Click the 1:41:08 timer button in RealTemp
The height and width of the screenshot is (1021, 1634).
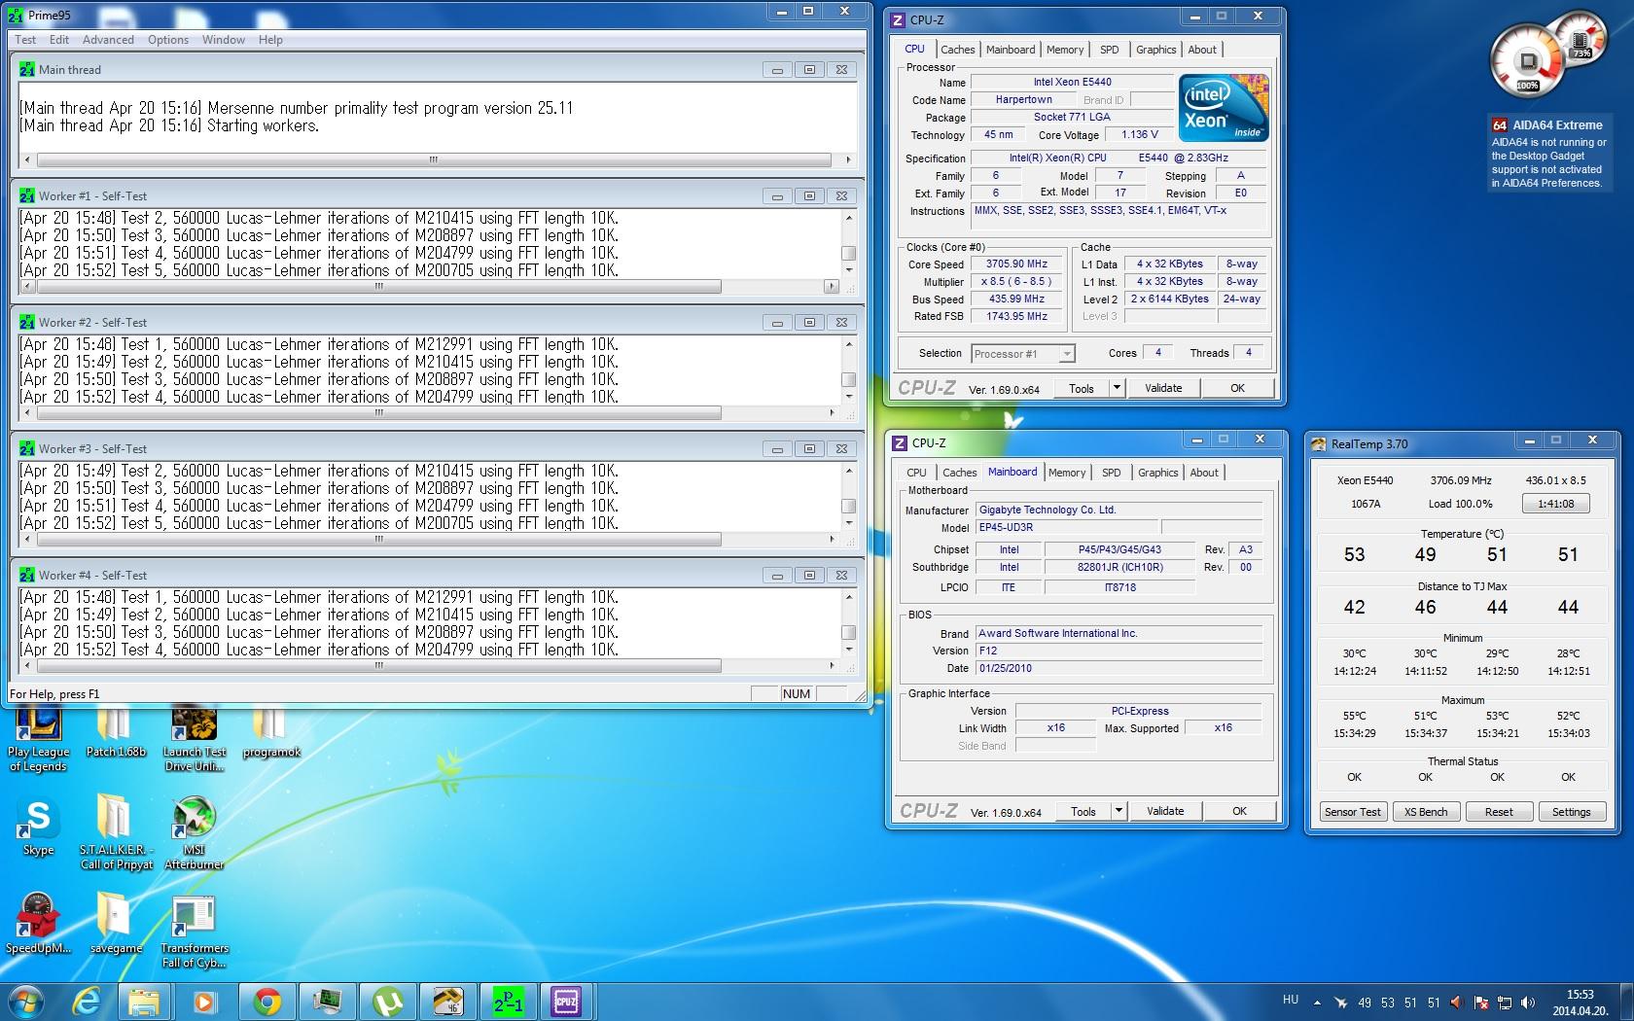click(1555, 504)
